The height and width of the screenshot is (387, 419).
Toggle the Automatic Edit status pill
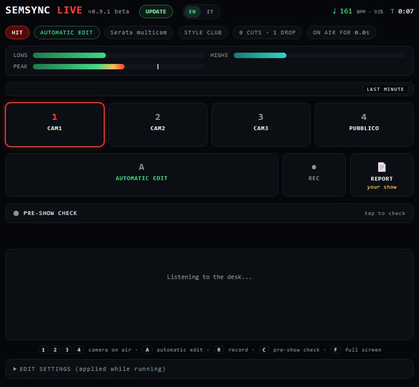coord(67,33)
